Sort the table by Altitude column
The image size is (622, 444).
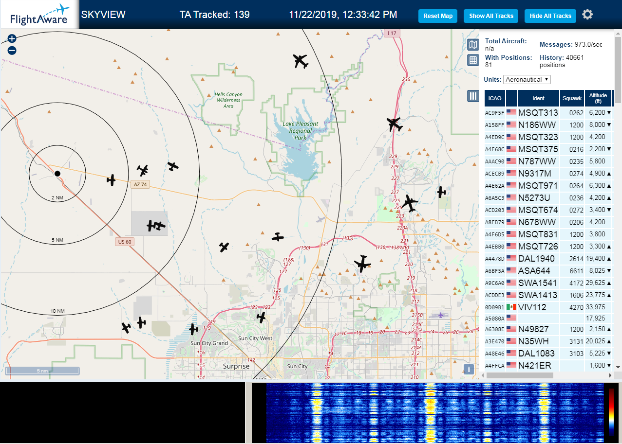click(x=598, y=98)
